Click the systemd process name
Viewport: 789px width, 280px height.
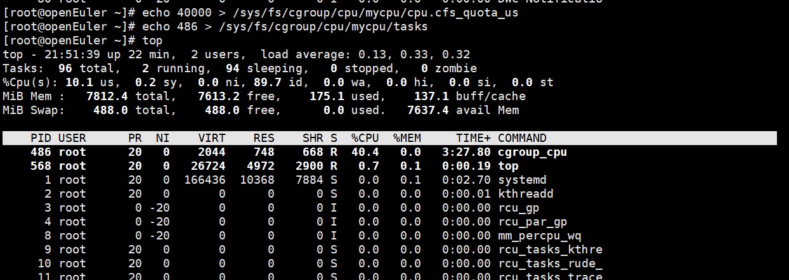click(522, 180)
